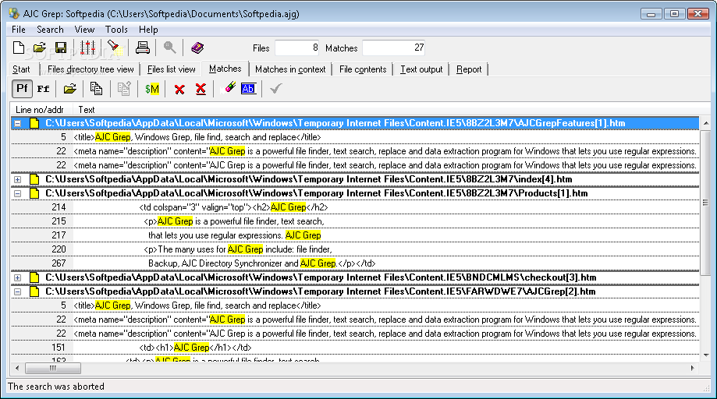Toggle the Ff fixed font button
The width and height of the screenshot is (717, 399).
44,89
